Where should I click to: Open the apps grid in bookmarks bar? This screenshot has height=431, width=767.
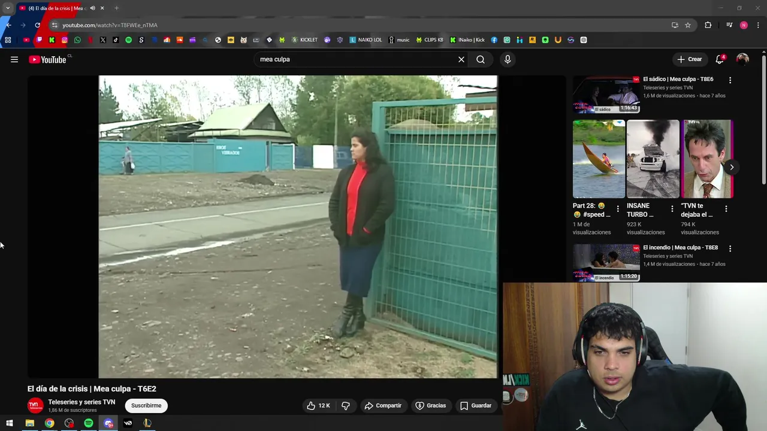point(8,40)
